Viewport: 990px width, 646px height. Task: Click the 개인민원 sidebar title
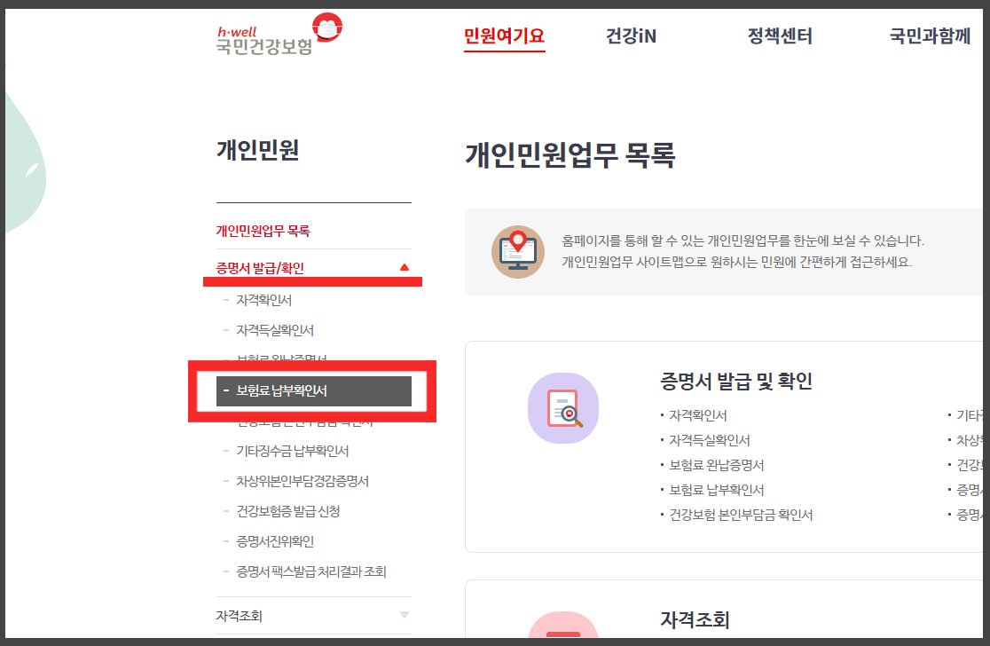pyautogui.click(x=257, y=150)
